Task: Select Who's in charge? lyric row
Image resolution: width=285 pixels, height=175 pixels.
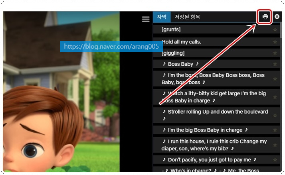Action: tap(216, 169)
